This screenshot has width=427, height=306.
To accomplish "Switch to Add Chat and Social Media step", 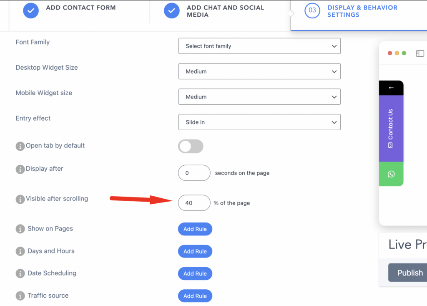I will pos(214,11).
